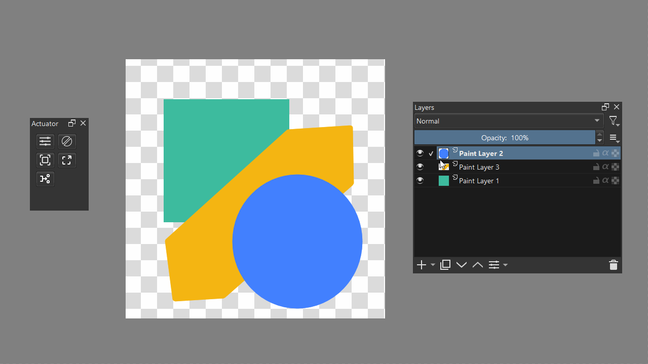Click the sliders icon in Actuator panel

pos(45,141)
